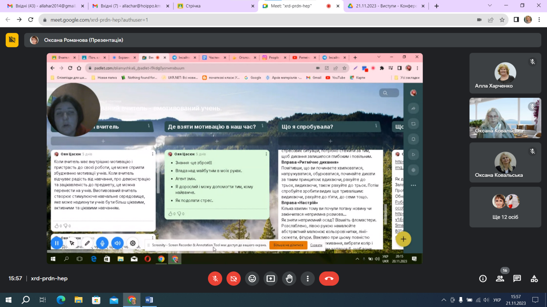Open the activities shapes icon
The height and width of the screenshot is (307, 547).
534,279
